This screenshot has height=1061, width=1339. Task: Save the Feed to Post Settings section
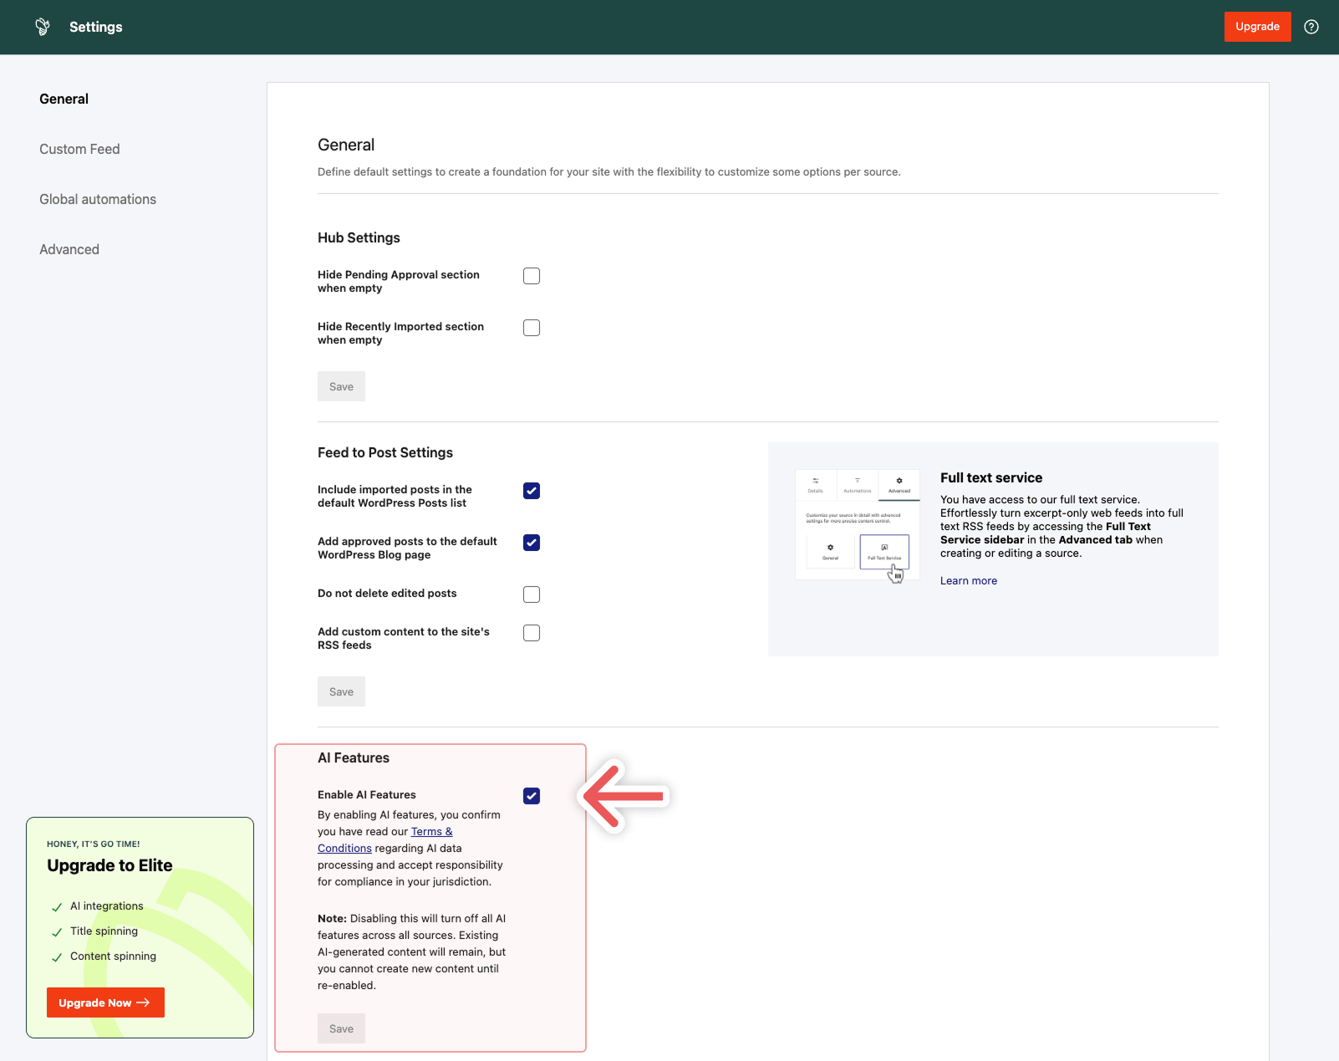click(x=341, y=691)
